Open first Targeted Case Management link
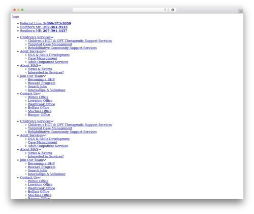 50,44
